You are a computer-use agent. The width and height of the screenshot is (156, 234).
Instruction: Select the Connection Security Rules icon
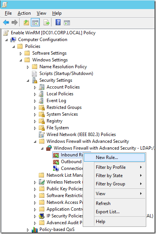point(56,168)
